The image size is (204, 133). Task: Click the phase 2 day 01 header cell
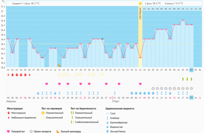(145, 9)
